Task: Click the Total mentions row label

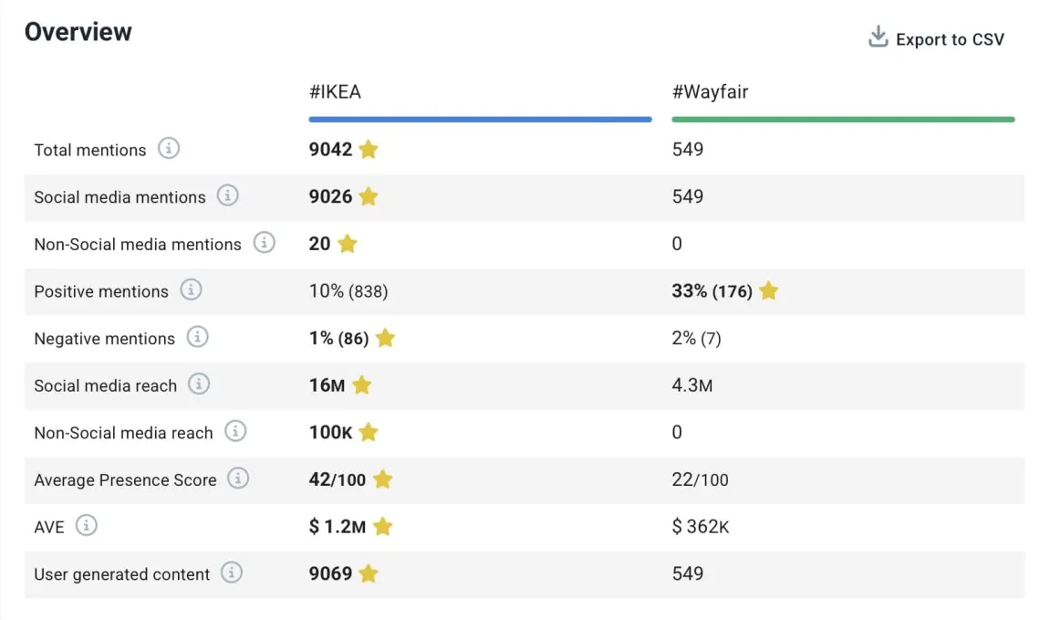Action: tap(90, 150)
